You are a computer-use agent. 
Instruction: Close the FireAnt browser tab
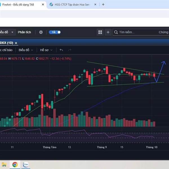tap(43, 5)
